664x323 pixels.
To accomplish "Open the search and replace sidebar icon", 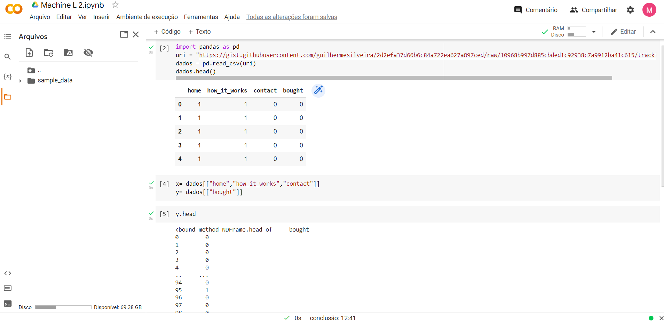I will 8,56.
